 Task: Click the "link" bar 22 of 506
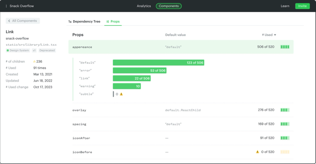pos(132,78)
